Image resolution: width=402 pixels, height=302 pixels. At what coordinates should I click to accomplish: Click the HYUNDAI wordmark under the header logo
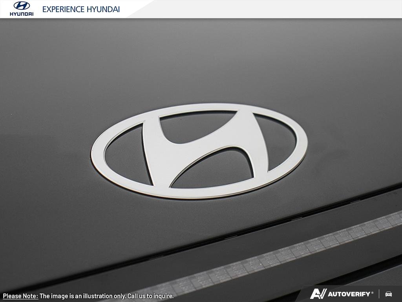[21, 14]
